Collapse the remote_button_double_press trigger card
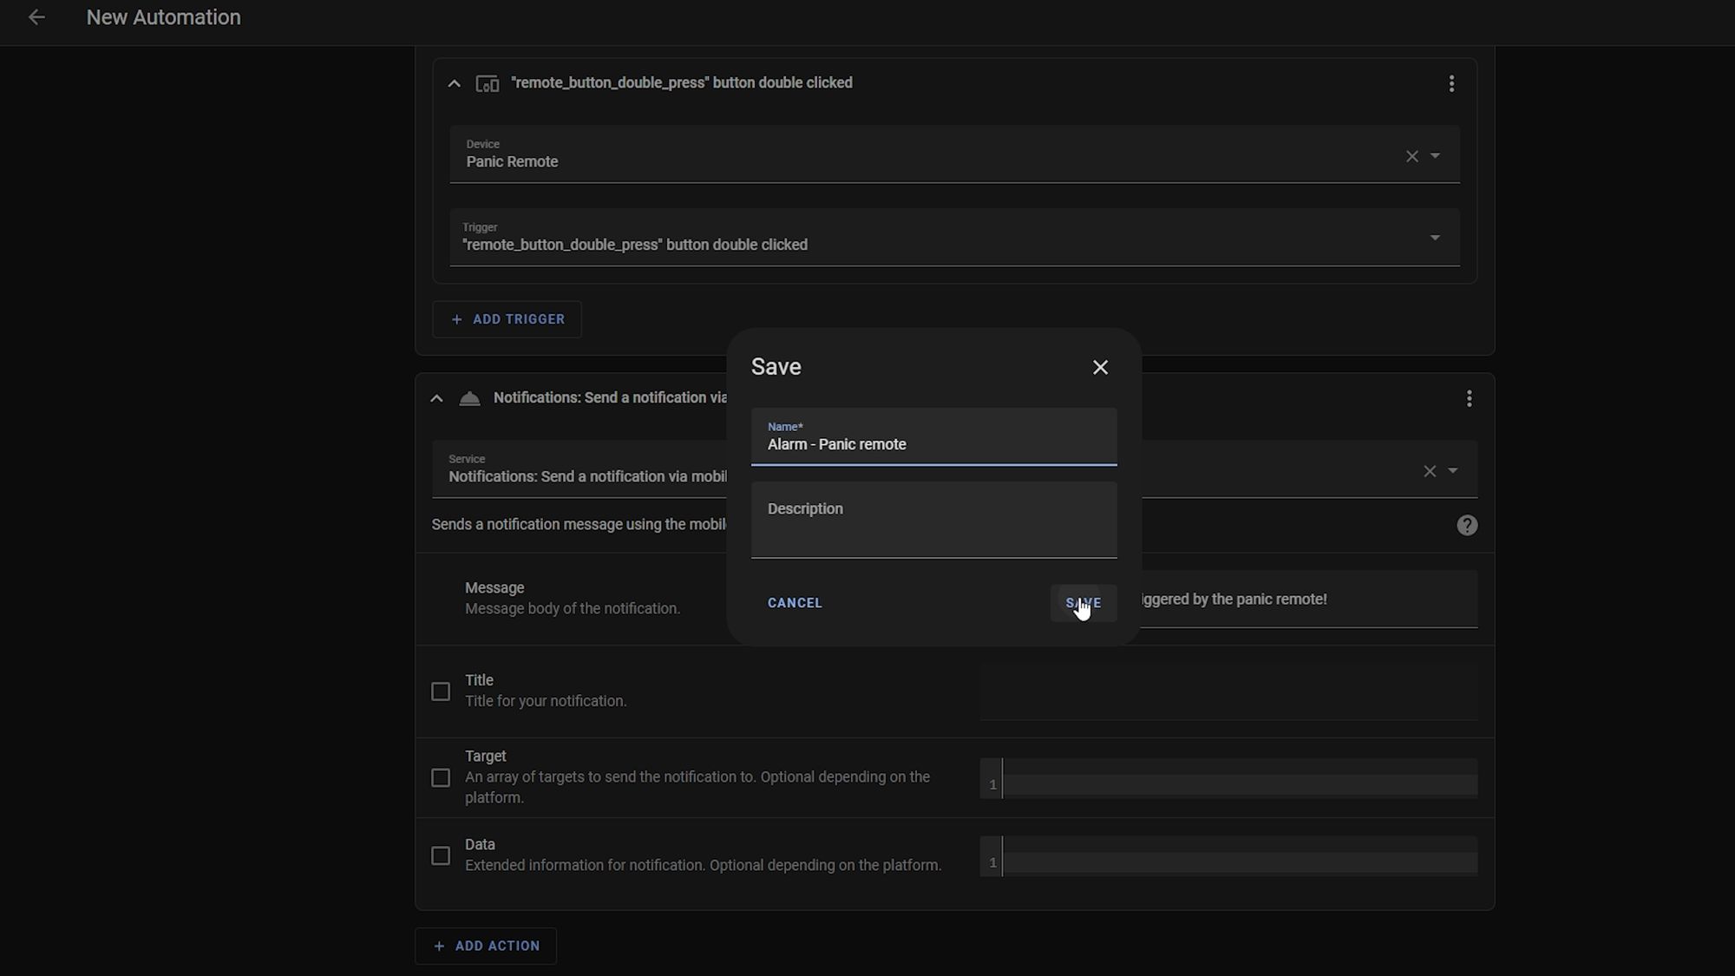Viewport: 1735px width, 976px height. [x=454, y=83]
